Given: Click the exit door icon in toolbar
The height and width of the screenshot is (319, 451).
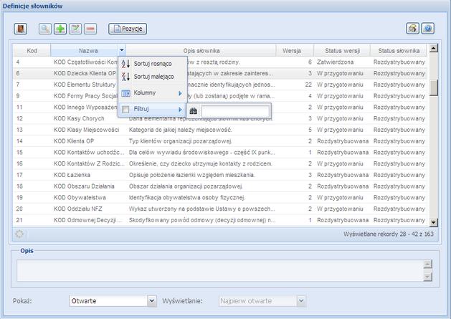Looking at the screenshot, I should pos(21,29).
